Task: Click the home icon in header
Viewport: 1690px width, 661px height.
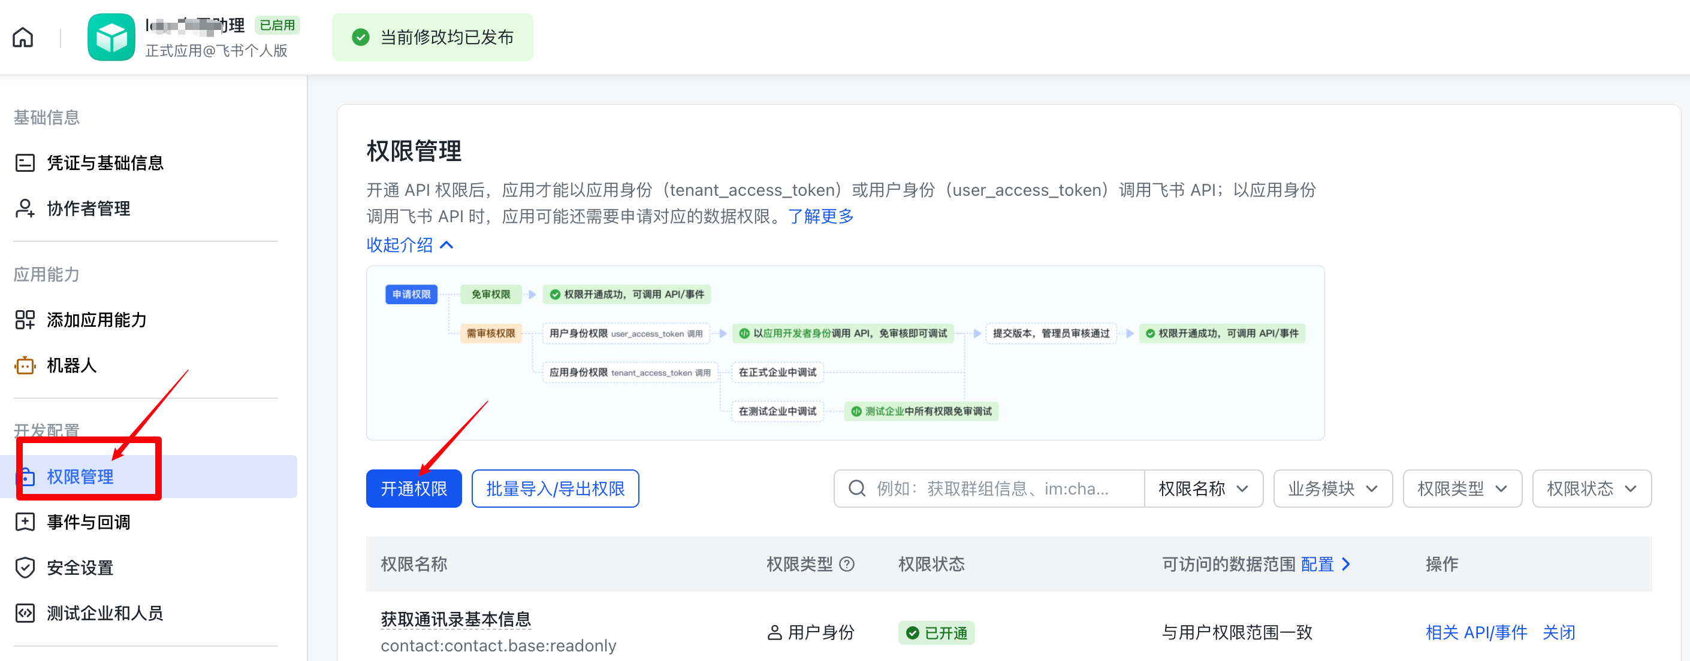Action: (x=23, y=37)
